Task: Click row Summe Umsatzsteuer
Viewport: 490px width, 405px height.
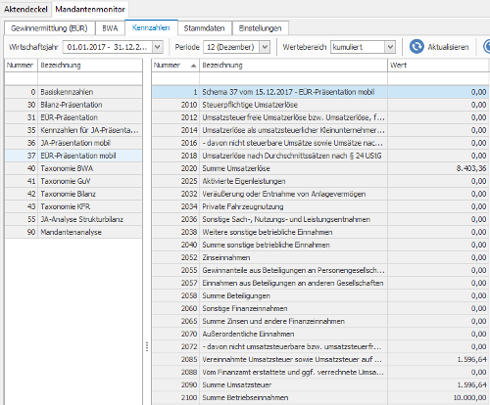Action: click(320, 384)
